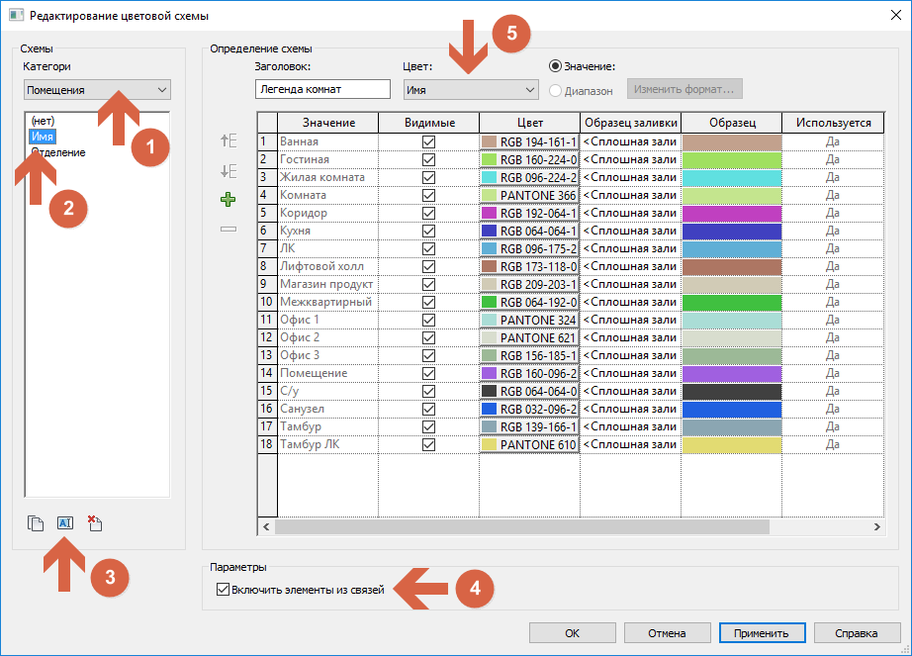Uncheck visibility for Гостиная row
The width and height of the screenshot is (912, 656).
click(x=428, y=159)
